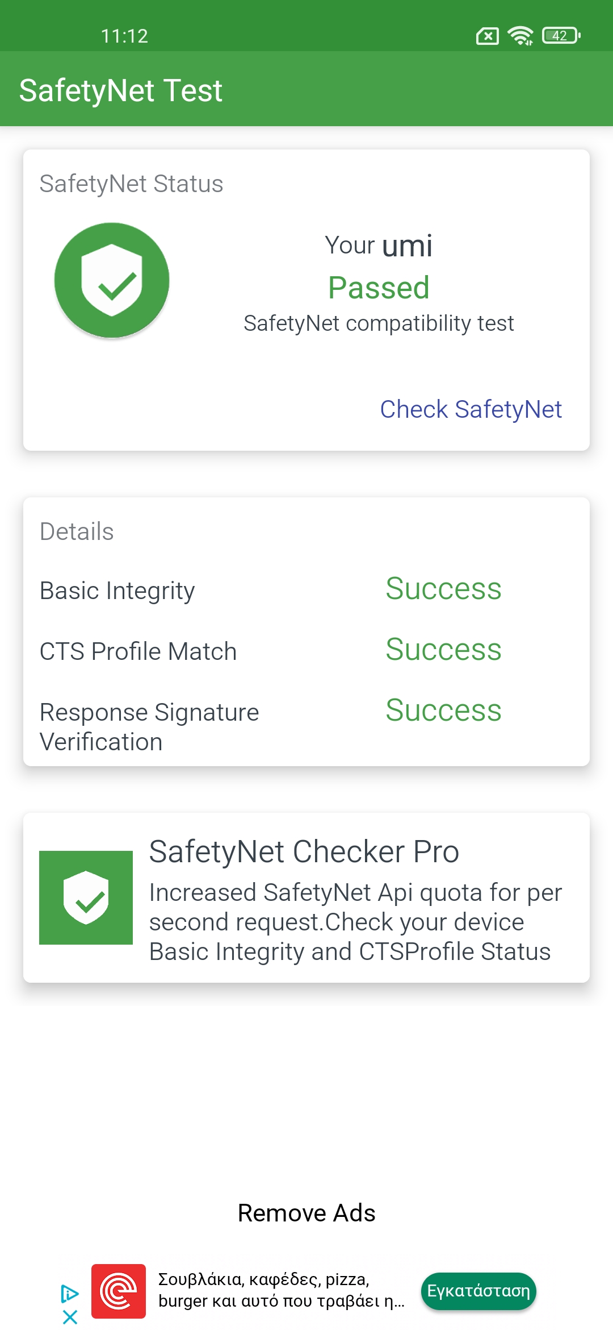
Task: Tap the red ad app logo
Action: (x=119, y=1291)
